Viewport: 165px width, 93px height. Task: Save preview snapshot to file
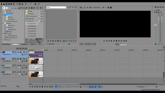[111, 7]
